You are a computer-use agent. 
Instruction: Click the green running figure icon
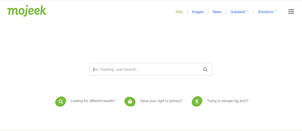coord(197,101)
